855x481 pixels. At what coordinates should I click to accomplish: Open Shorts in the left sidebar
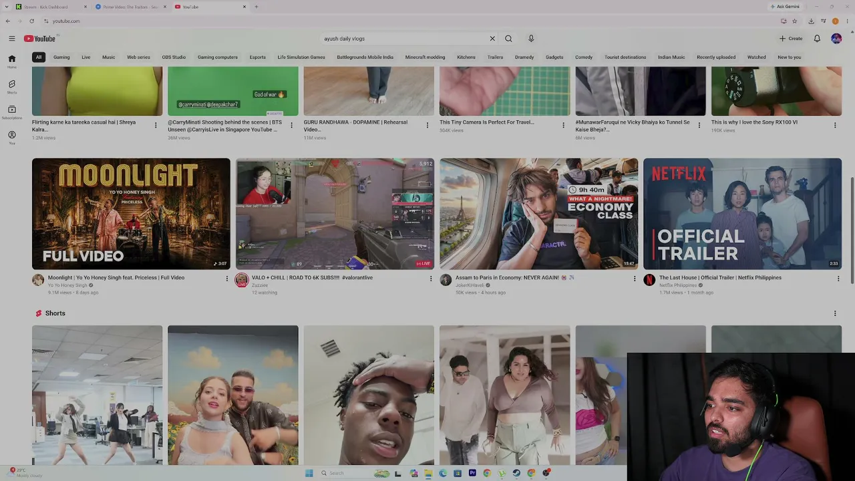point(11,87)
